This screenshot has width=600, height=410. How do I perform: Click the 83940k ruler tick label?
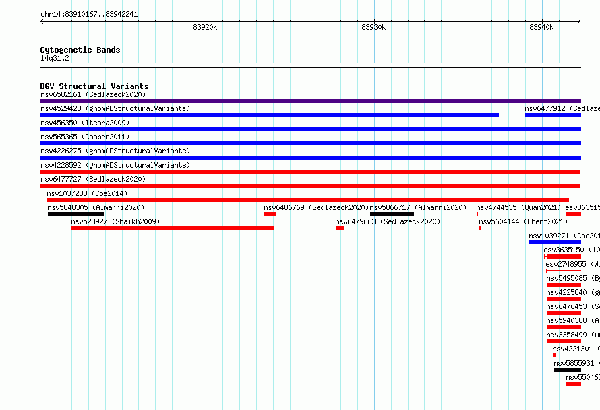pos(541,27)
